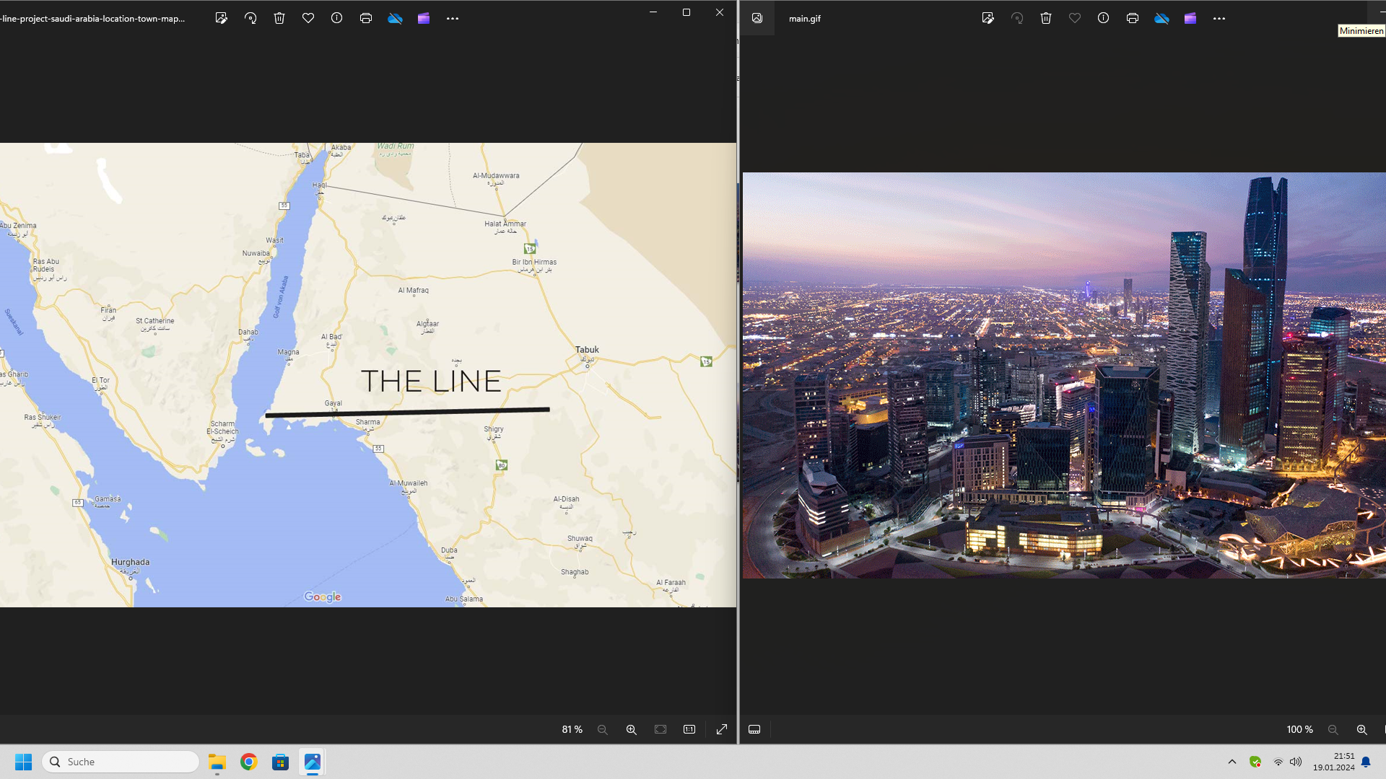Screen dimensions: 1386x779
Task: Minimize the map photo window
Action: click(x=653, y=12)
